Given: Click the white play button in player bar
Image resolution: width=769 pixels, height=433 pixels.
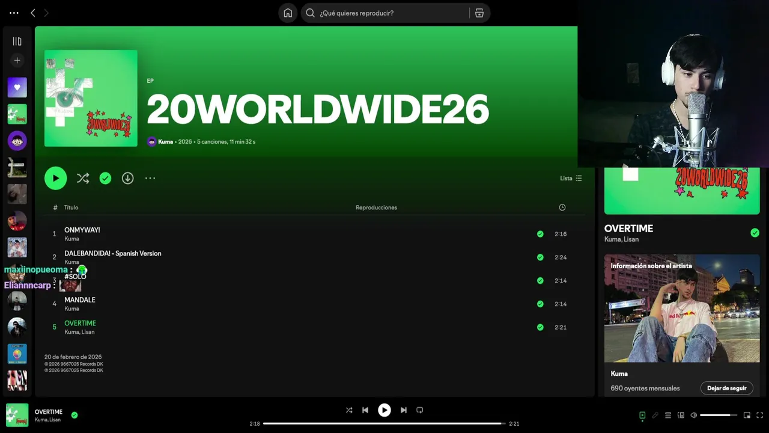Looking at the screenshot, I should (384, 410).
